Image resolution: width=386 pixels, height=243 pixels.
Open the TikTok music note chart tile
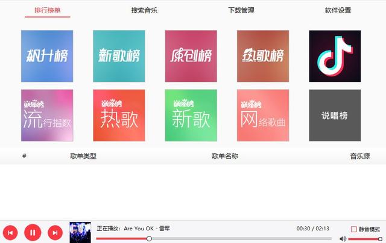pos(335,56)
